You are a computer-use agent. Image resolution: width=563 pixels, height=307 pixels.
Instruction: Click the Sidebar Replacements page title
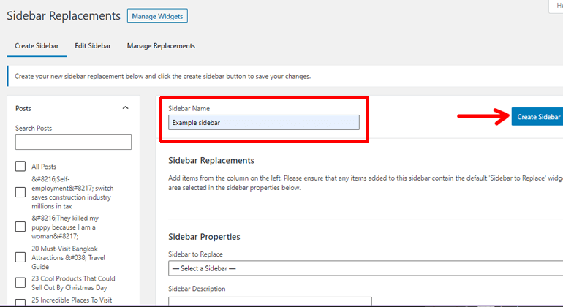63,15
